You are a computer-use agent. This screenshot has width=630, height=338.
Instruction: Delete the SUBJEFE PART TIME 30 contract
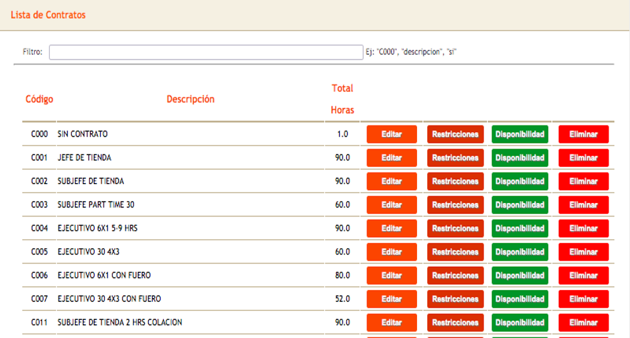click(x=583, y=205)
